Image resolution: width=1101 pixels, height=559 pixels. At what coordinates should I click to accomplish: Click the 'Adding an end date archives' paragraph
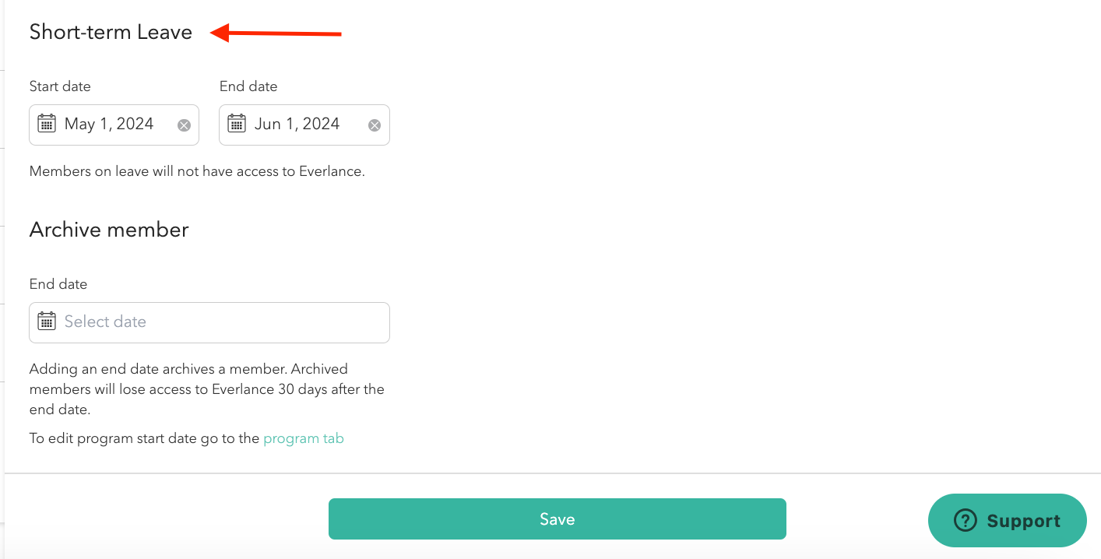[x=206, y=388]
